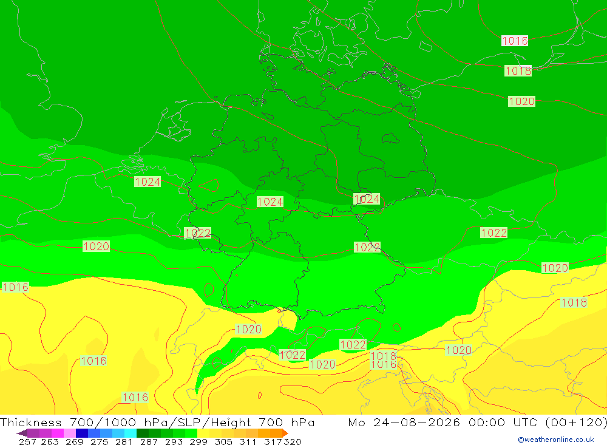Viewport: 607px width, 445px height.
Task: Click the legend value 269
Action: (74, 441)
